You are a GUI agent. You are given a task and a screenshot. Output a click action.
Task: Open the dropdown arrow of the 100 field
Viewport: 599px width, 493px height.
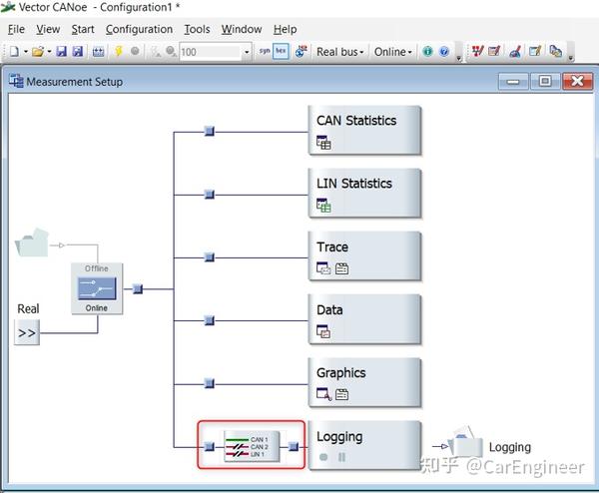(247, 52)
